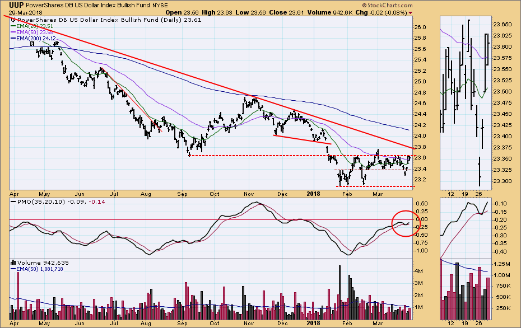Select the EMA(200) 24.12 legend entry

tap(34, 39)
